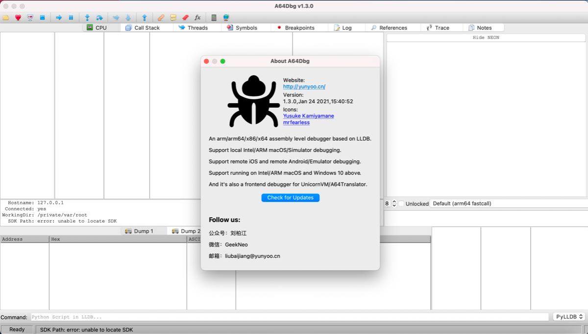Click the blue up-arrow step out icon

[145, 18]
